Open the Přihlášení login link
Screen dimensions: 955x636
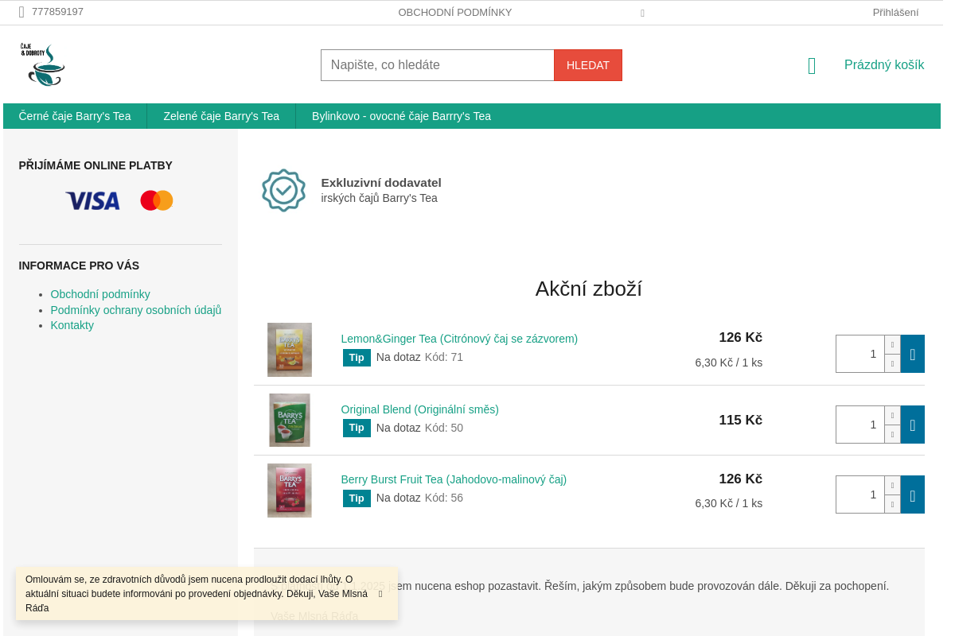[895, 13]
